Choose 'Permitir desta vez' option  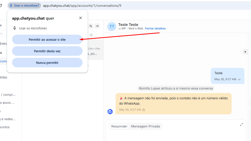tap(47, 51)
